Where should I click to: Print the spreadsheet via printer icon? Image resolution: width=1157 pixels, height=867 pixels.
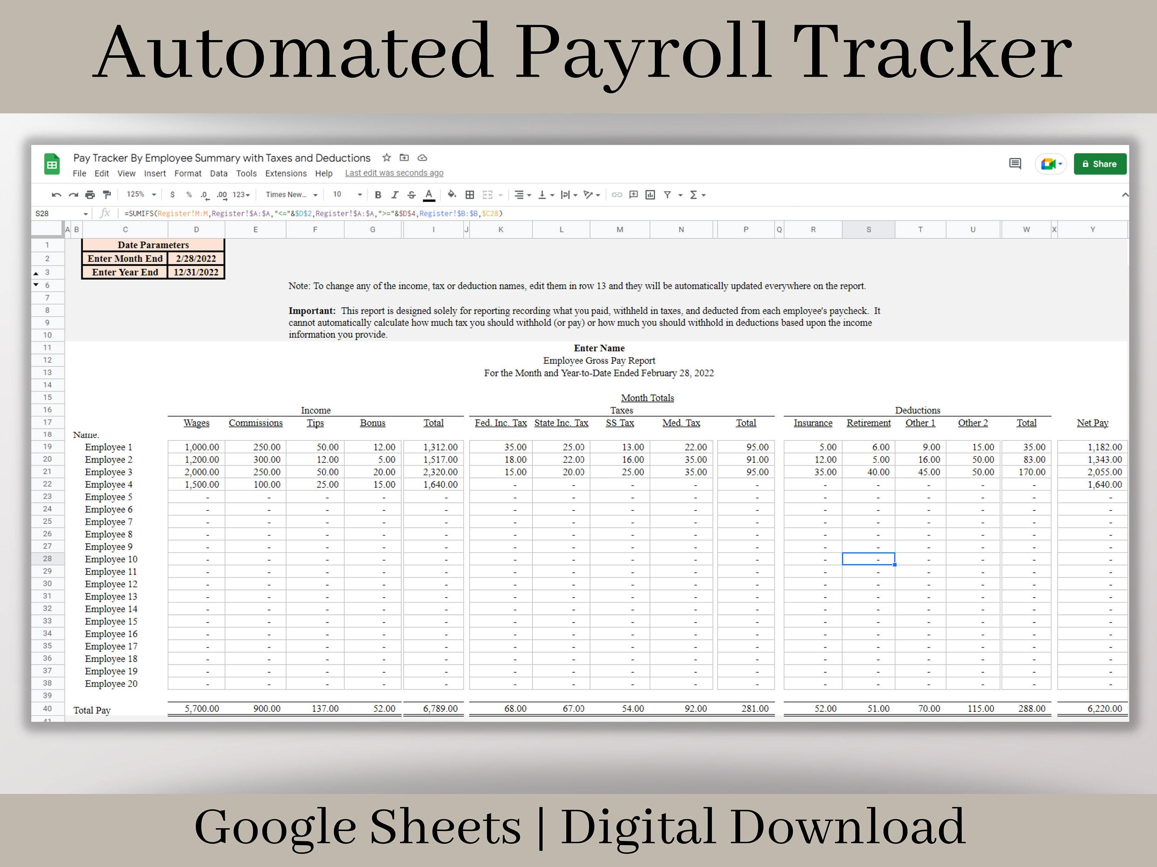pos(90,195)
